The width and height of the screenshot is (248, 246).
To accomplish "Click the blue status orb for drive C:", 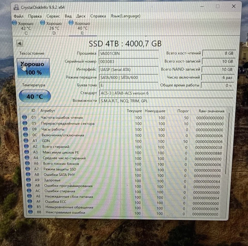I will 14,23.
